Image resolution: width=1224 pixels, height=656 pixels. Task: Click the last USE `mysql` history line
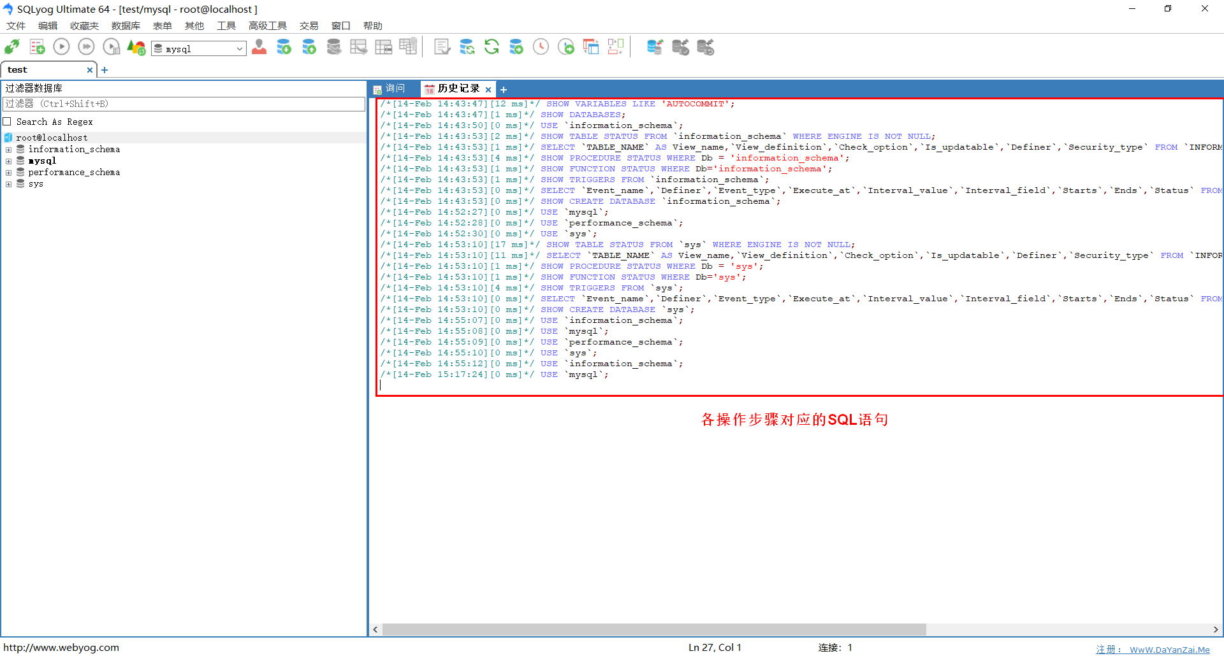pyautogui.click(x=494, y=374)
